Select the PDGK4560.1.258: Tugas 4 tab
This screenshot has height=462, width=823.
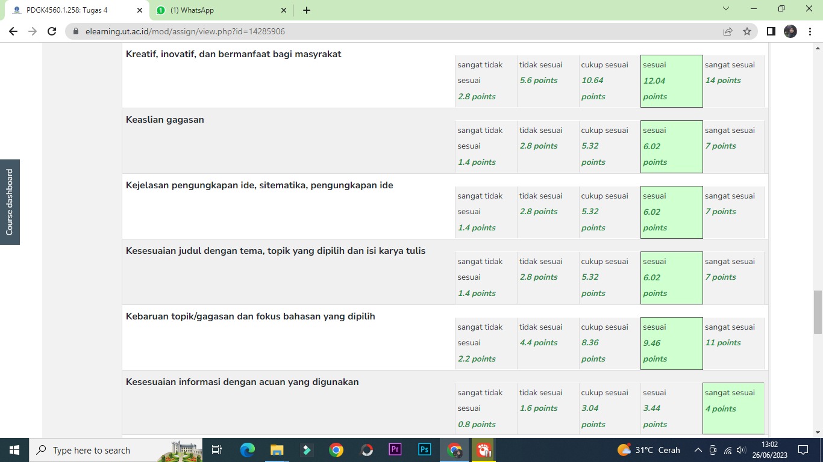[x=76, y=10]
